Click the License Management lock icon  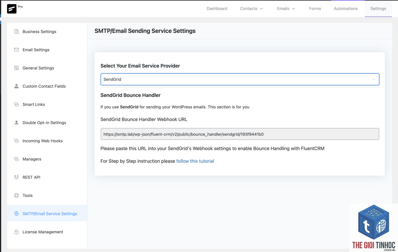pos(16,232)
